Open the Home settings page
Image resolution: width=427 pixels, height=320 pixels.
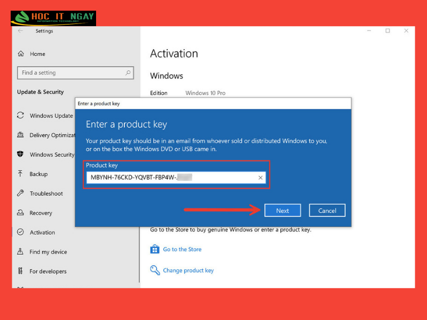(37, 54)
